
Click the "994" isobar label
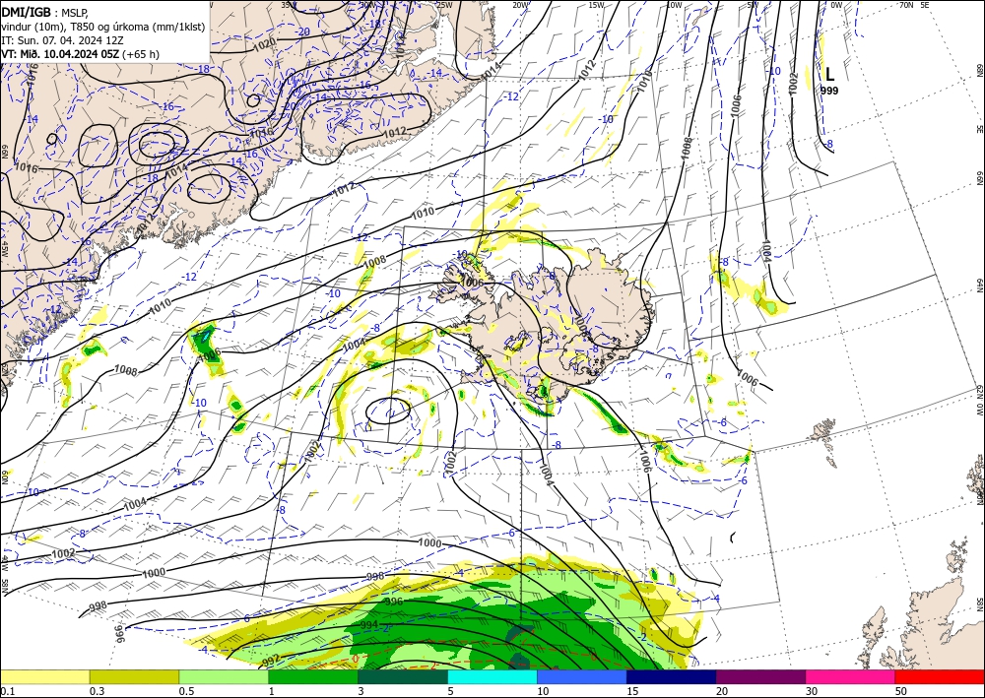pos(369,625)
